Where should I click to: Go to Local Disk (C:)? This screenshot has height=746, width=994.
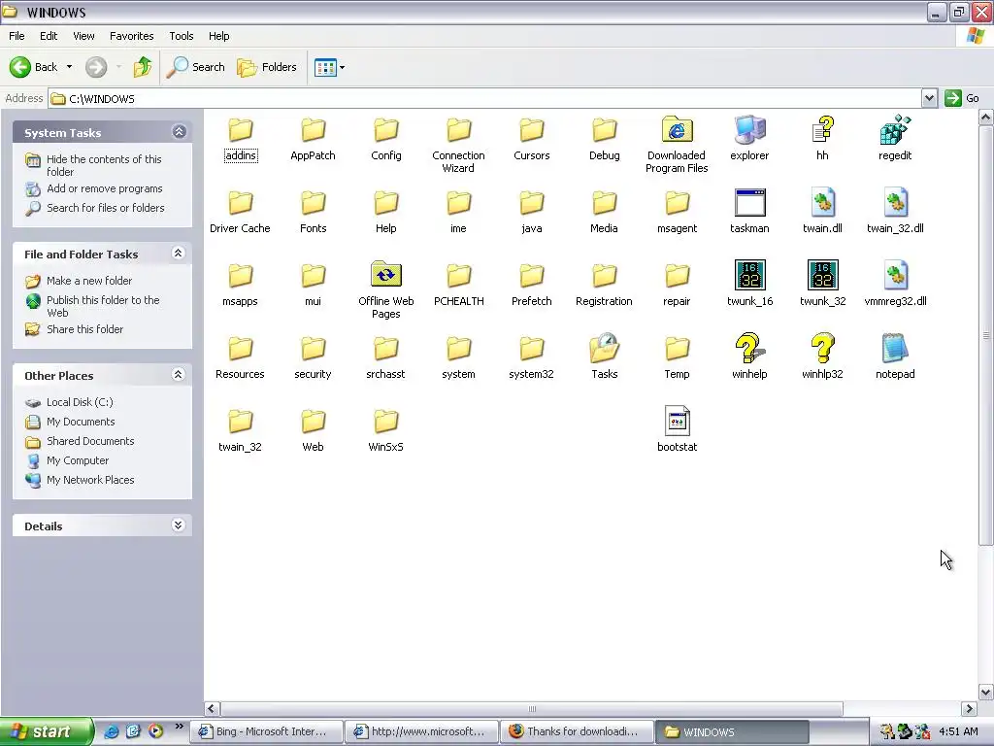pos(80,402)
